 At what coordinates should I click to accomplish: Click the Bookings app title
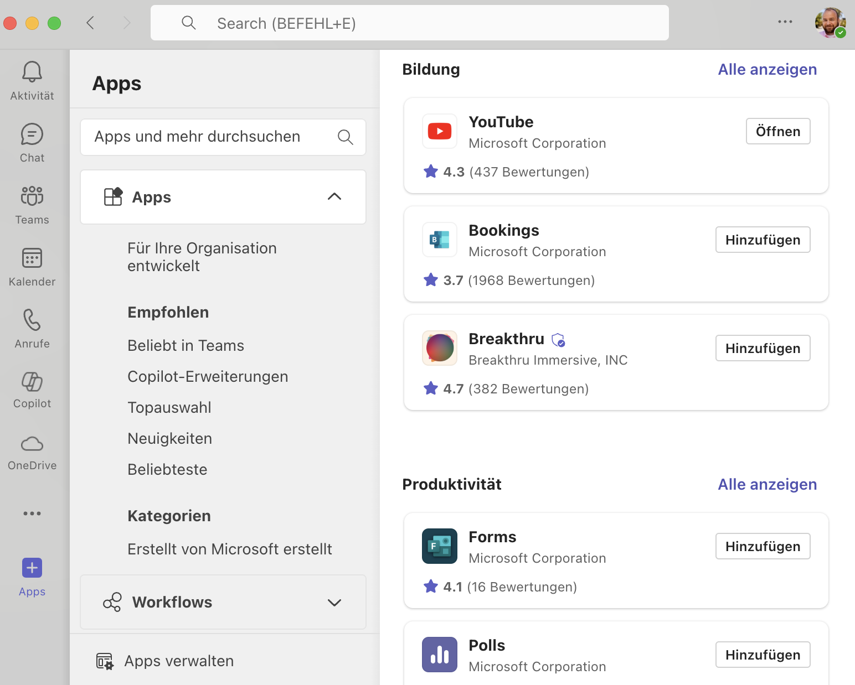point(504,230)
